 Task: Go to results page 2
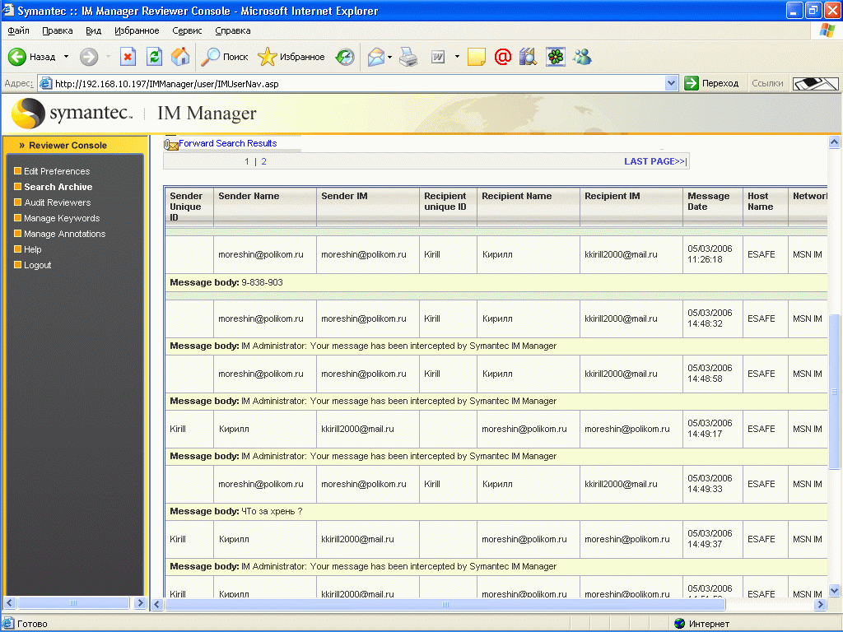click(263, 161)
